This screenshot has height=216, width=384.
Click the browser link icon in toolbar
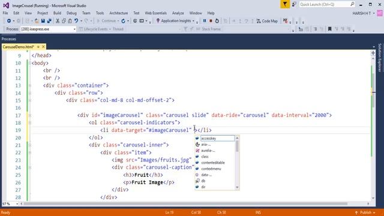tap(135, 21)
